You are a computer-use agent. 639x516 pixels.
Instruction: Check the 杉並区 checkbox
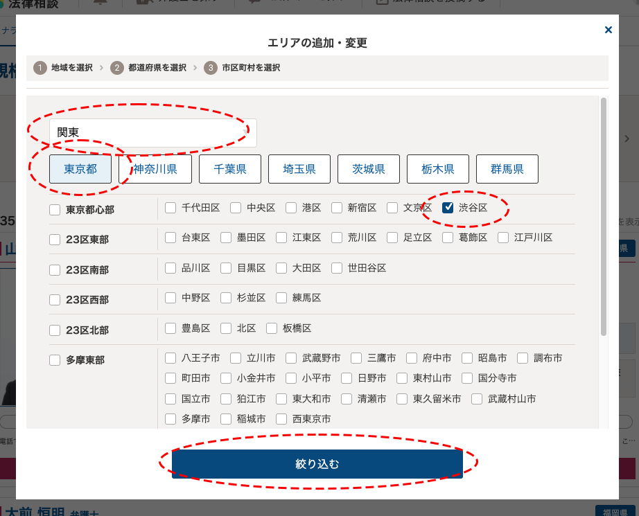coord(226,298)
